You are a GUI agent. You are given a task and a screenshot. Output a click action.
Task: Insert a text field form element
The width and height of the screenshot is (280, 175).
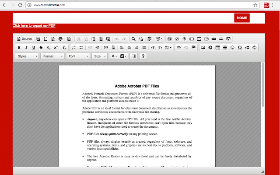click(x=192, y=39)
